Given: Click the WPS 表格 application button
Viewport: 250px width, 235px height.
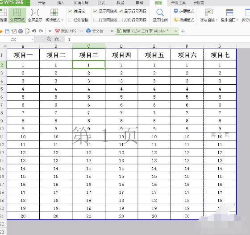Looking at the screenshot, I should (x=13, y=3).
